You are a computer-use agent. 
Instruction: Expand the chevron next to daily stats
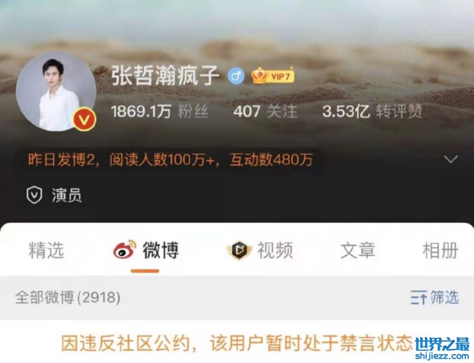451,158
